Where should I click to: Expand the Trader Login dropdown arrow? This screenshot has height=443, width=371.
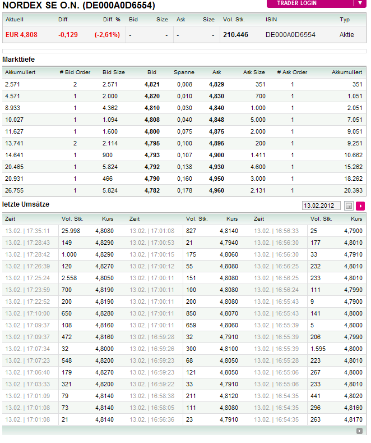[360, 3]
